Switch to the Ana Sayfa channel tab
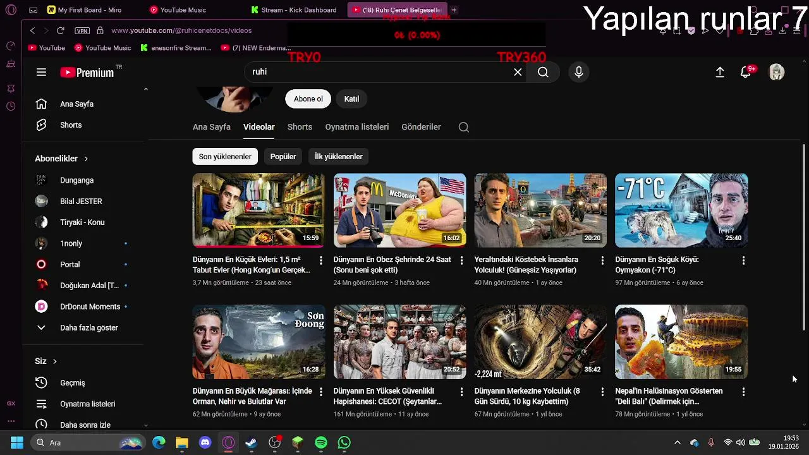The image size is (809, 455). click(212, 127)
